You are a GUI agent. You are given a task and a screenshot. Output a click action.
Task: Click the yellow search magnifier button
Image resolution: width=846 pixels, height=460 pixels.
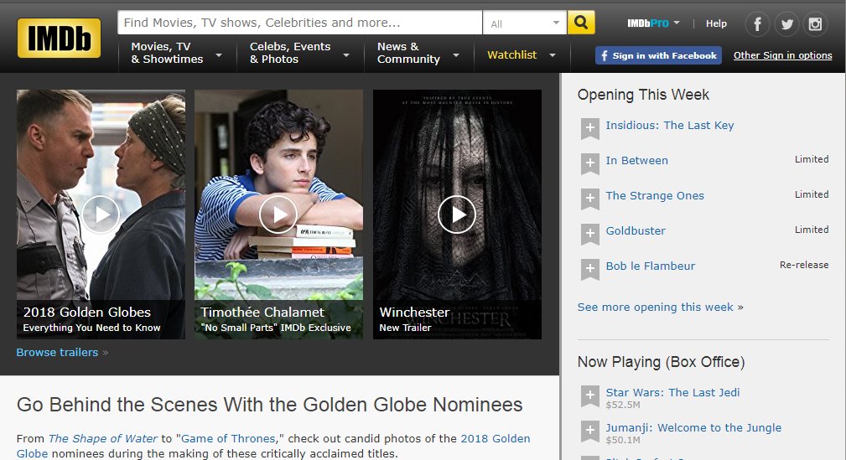click(x=581, y=23)
